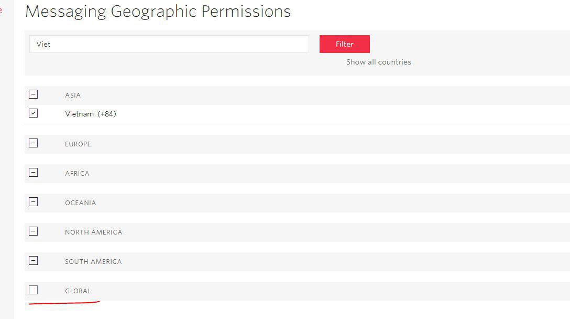Select the Vietnam (+84) row label
Image resolution: width=570 pixels, height=319 pixels.
click(90, 114)
